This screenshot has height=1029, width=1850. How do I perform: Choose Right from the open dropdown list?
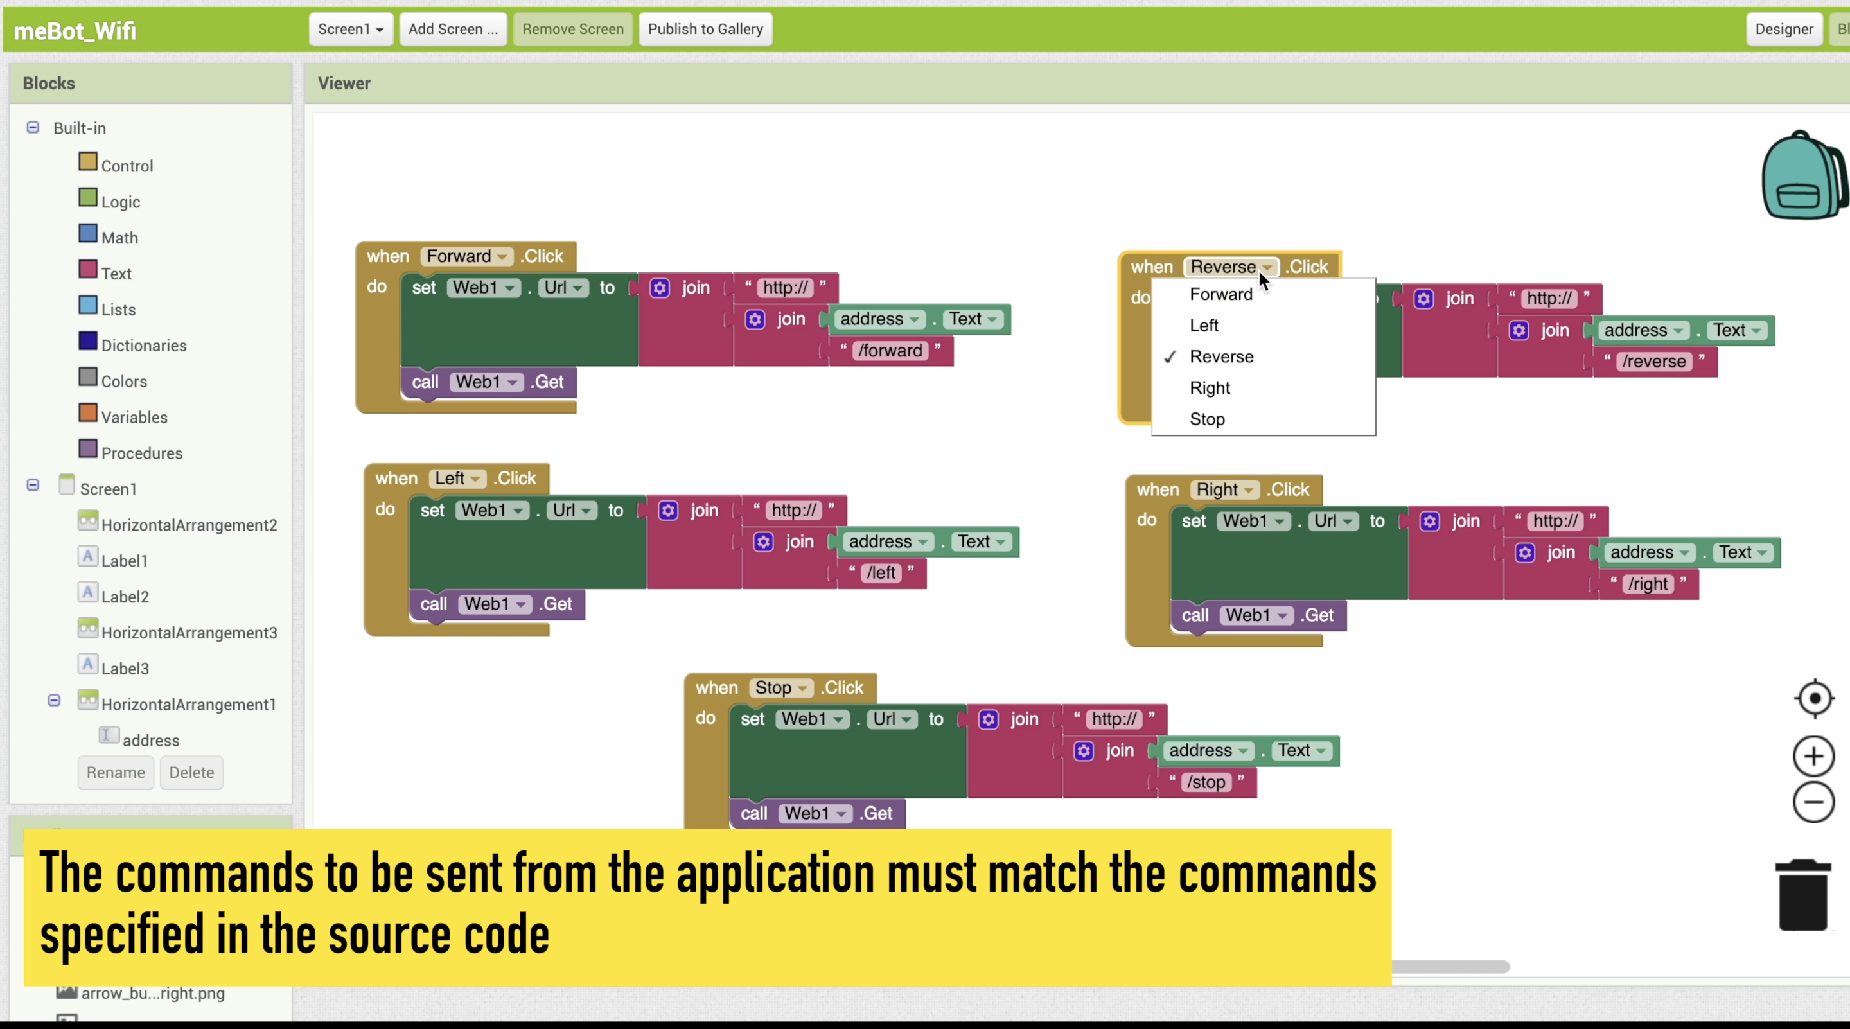[x=1210, y=389]
